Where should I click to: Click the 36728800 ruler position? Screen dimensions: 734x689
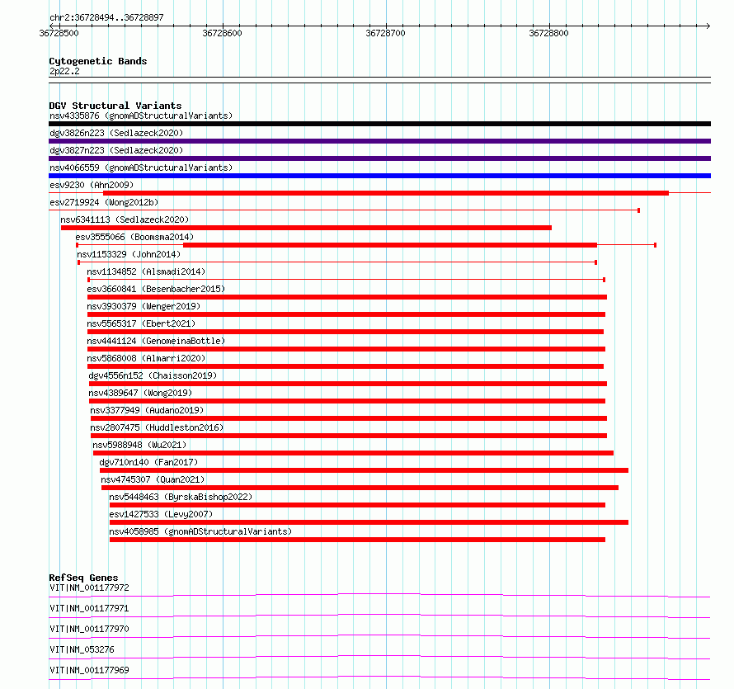(x=548, y=33)
